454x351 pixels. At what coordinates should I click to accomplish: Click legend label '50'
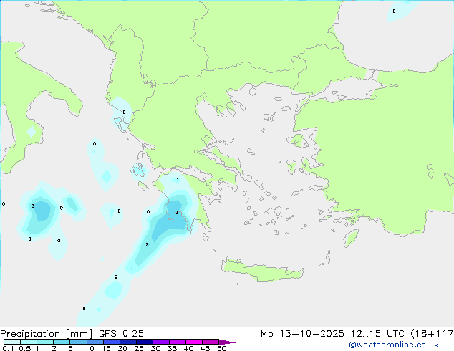click(221, 348)
